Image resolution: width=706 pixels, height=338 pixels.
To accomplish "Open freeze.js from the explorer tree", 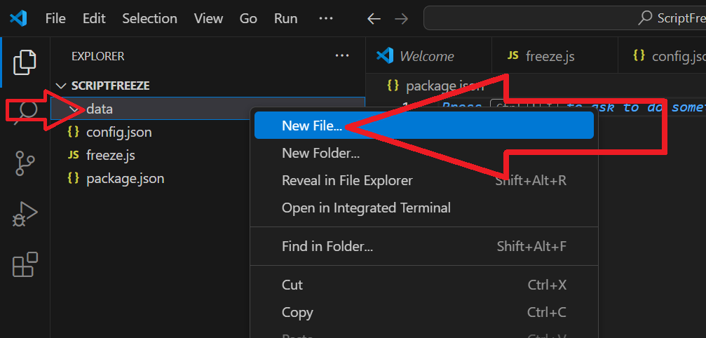I will (x=111, y=156).
